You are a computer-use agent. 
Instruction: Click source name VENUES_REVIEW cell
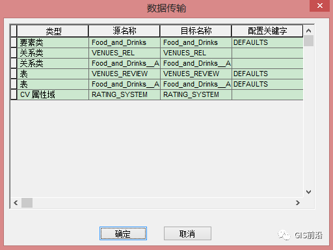point(124,74)
